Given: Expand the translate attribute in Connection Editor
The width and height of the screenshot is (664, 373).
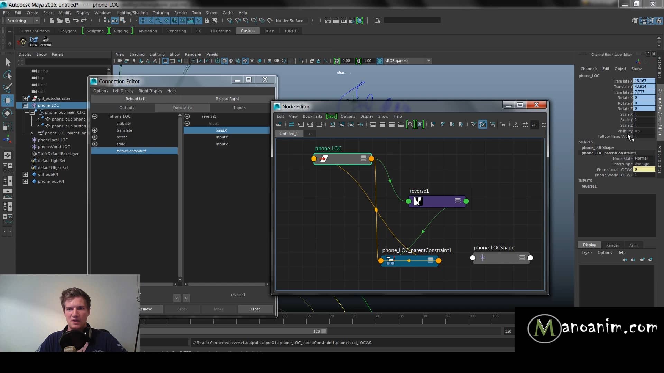Looking at the screenshot, I should click(x=95, y=130).
